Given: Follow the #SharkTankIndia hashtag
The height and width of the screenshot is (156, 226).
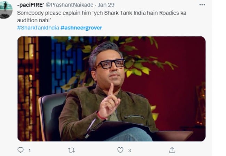Looking at the screenshot, I should (x=38, y=28).
